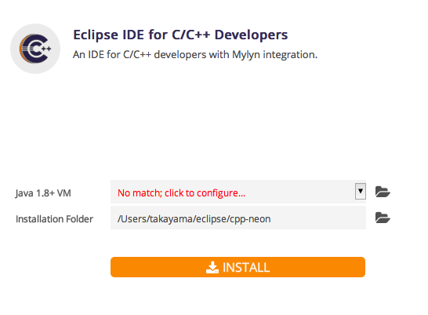Open the Java VM folder browse icon
The image size is (428, 315).
(383, 192)
